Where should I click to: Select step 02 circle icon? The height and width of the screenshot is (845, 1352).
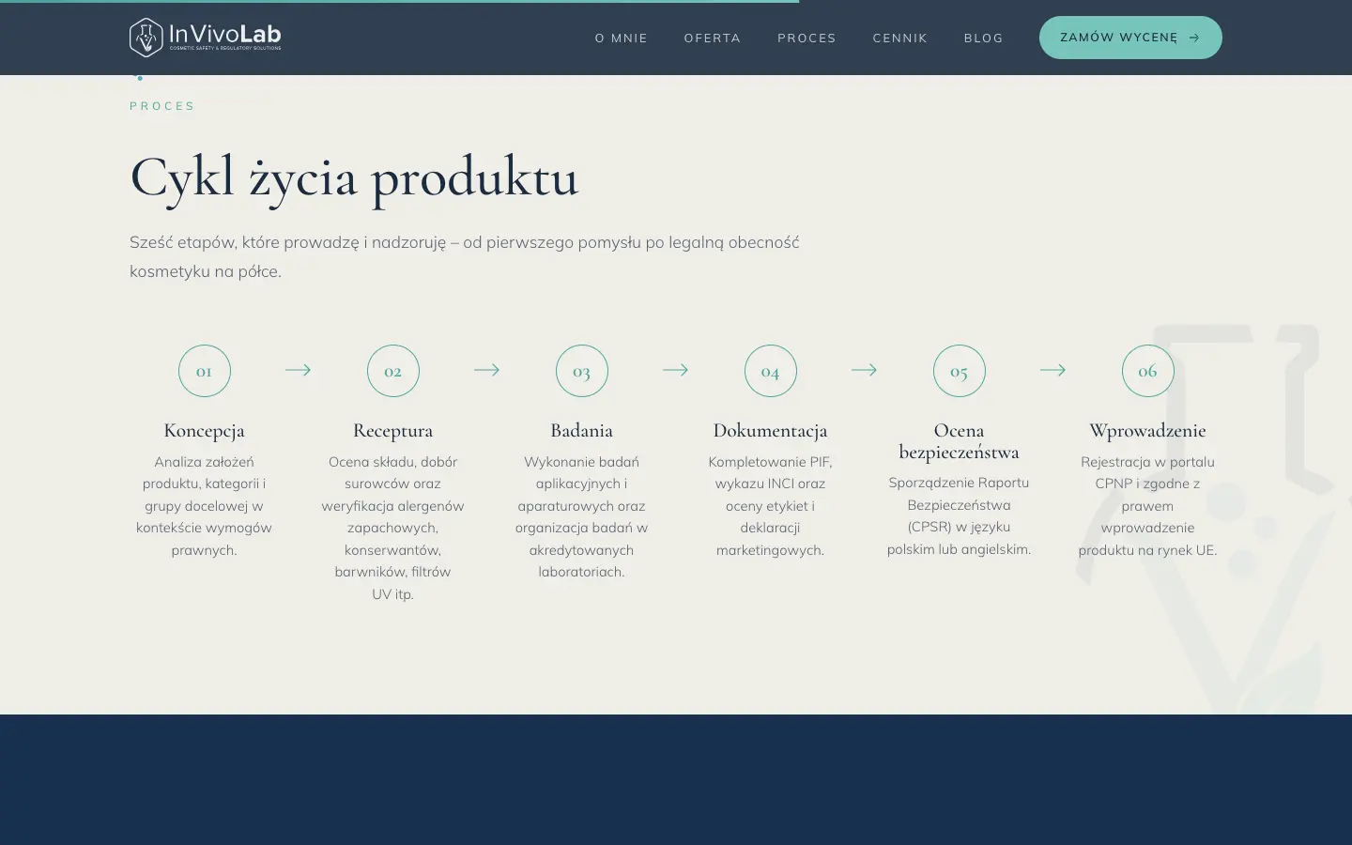pyautogui.click(x=393, y=371)
